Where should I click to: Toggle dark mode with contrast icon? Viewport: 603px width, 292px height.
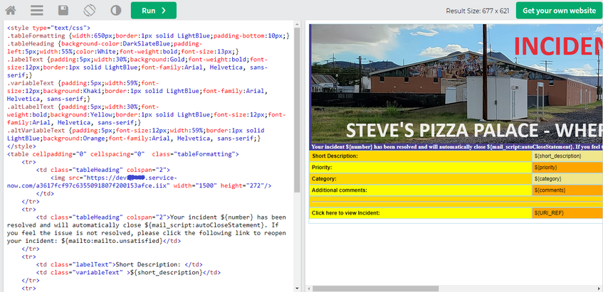pos(116,11)
